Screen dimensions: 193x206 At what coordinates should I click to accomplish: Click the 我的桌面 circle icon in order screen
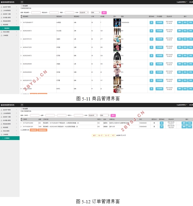coord(22,109)
